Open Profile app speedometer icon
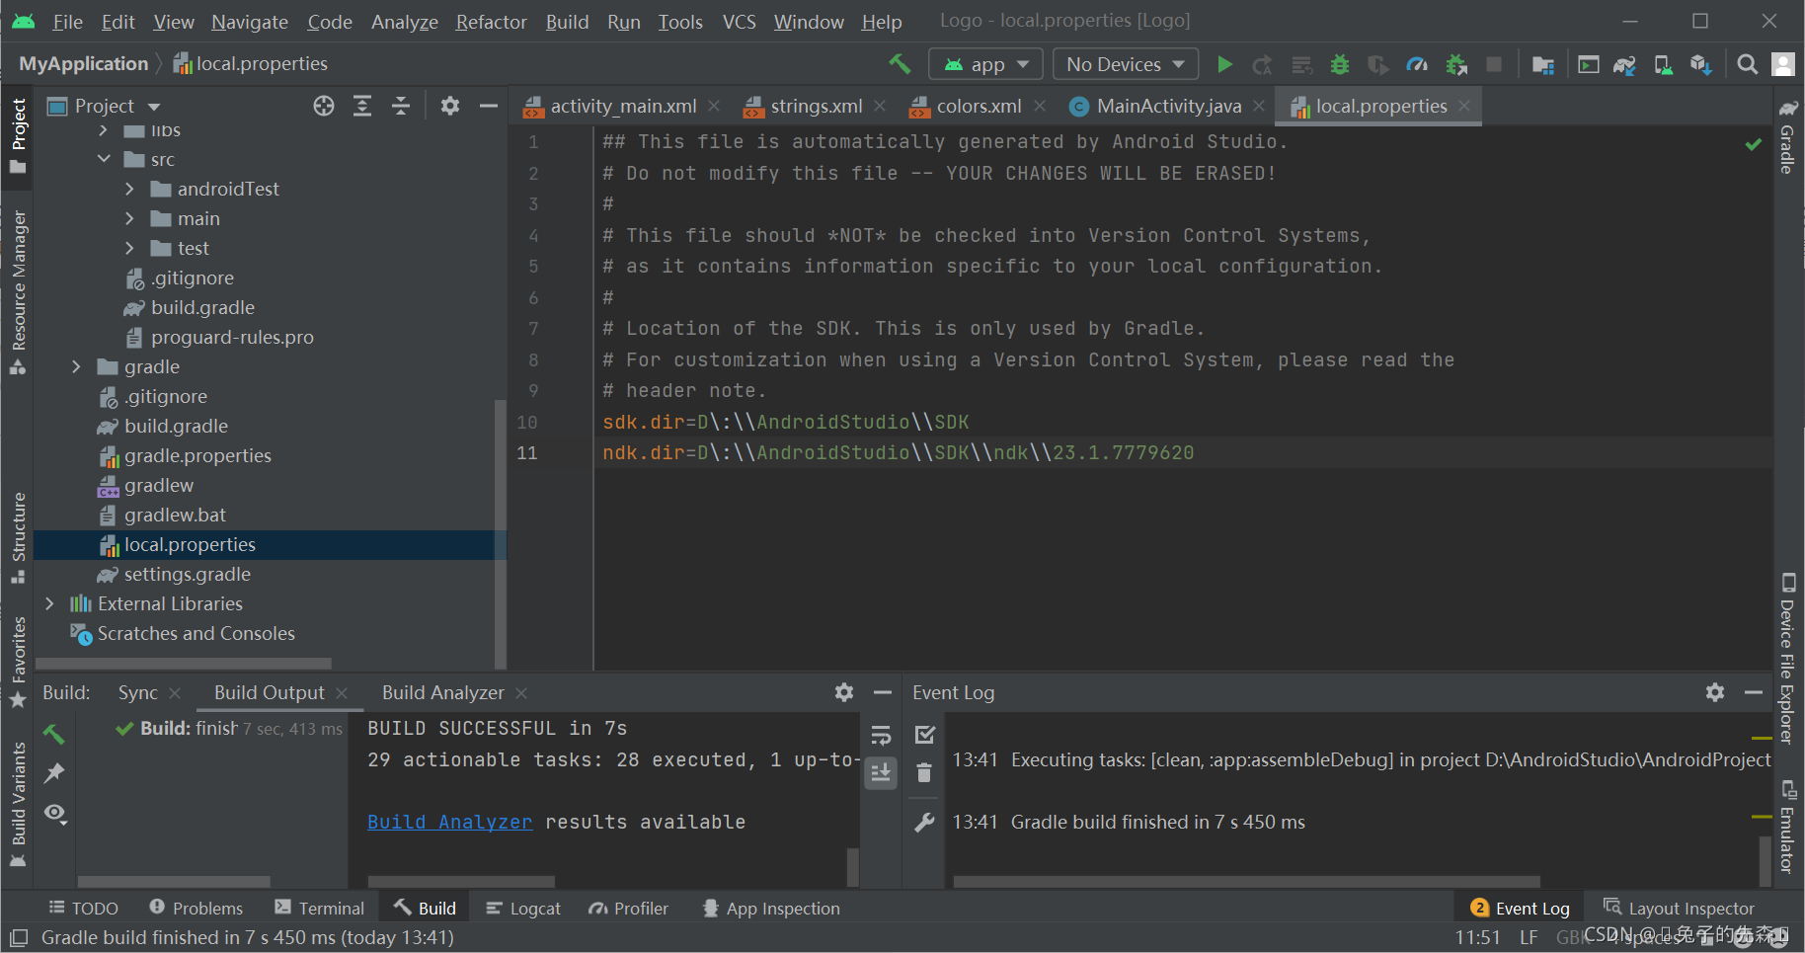Viewport: 1805px width, 953px height. (x=1417, y=64)
